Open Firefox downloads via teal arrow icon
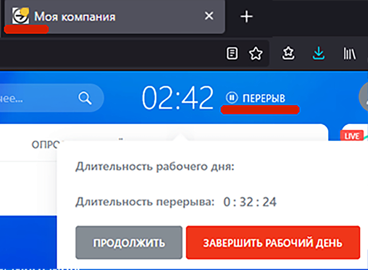 click(x=318, y=53)
